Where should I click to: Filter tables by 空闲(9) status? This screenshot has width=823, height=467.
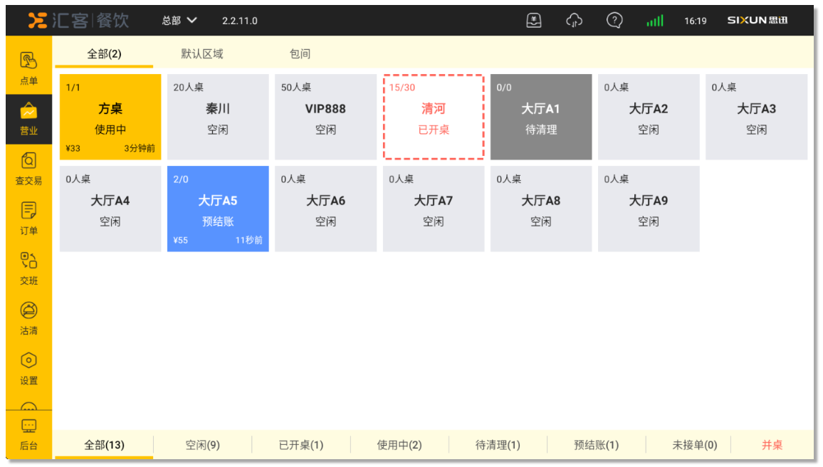pos(203,445)
